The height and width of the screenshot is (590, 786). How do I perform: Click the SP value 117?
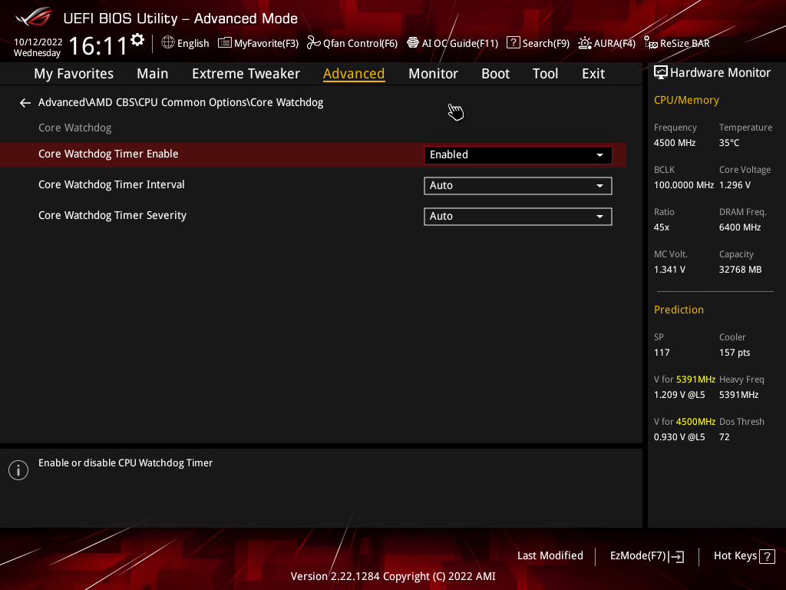click(x=662, y=353)
